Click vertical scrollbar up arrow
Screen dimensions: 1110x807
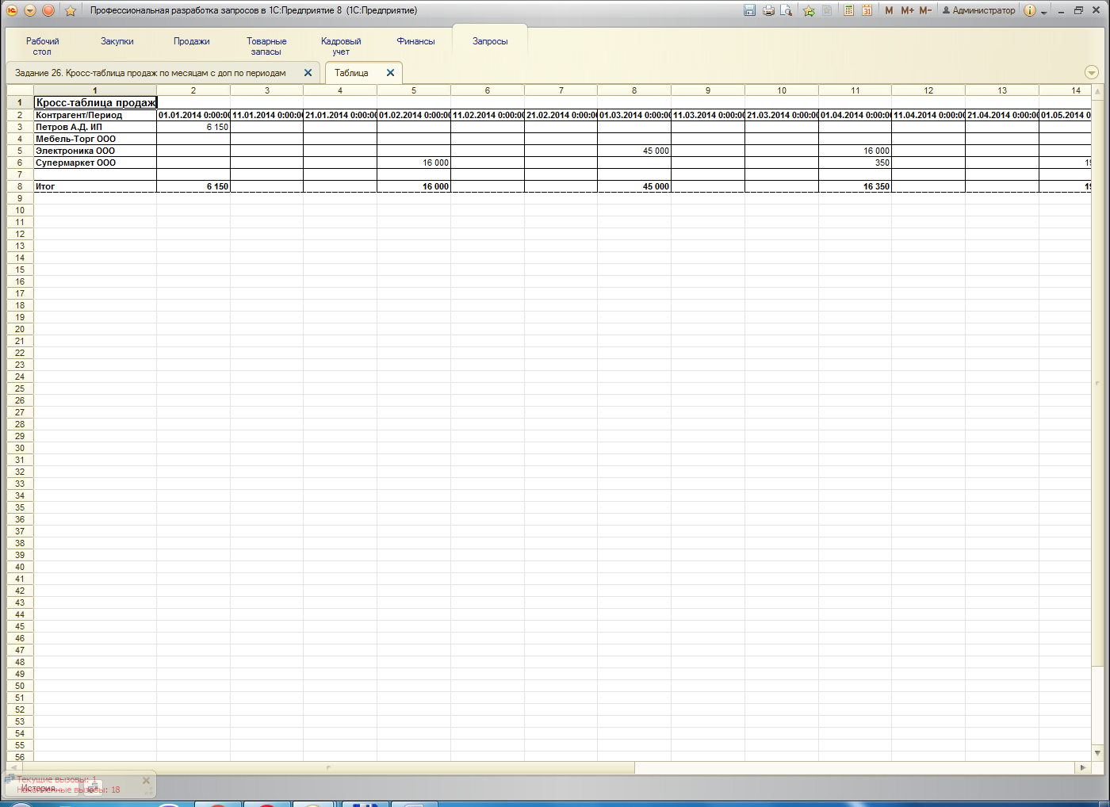(x=1097, y=92)
